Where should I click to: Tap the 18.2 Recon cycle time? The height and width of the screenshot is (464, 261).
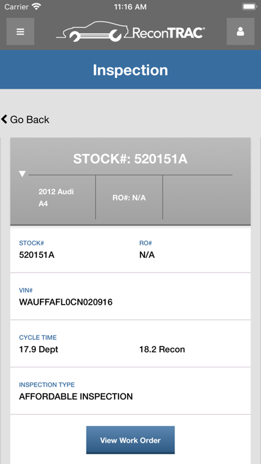point(162,349)
